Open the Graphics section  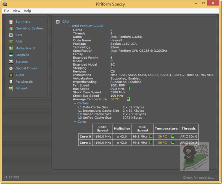pos(22,55)
